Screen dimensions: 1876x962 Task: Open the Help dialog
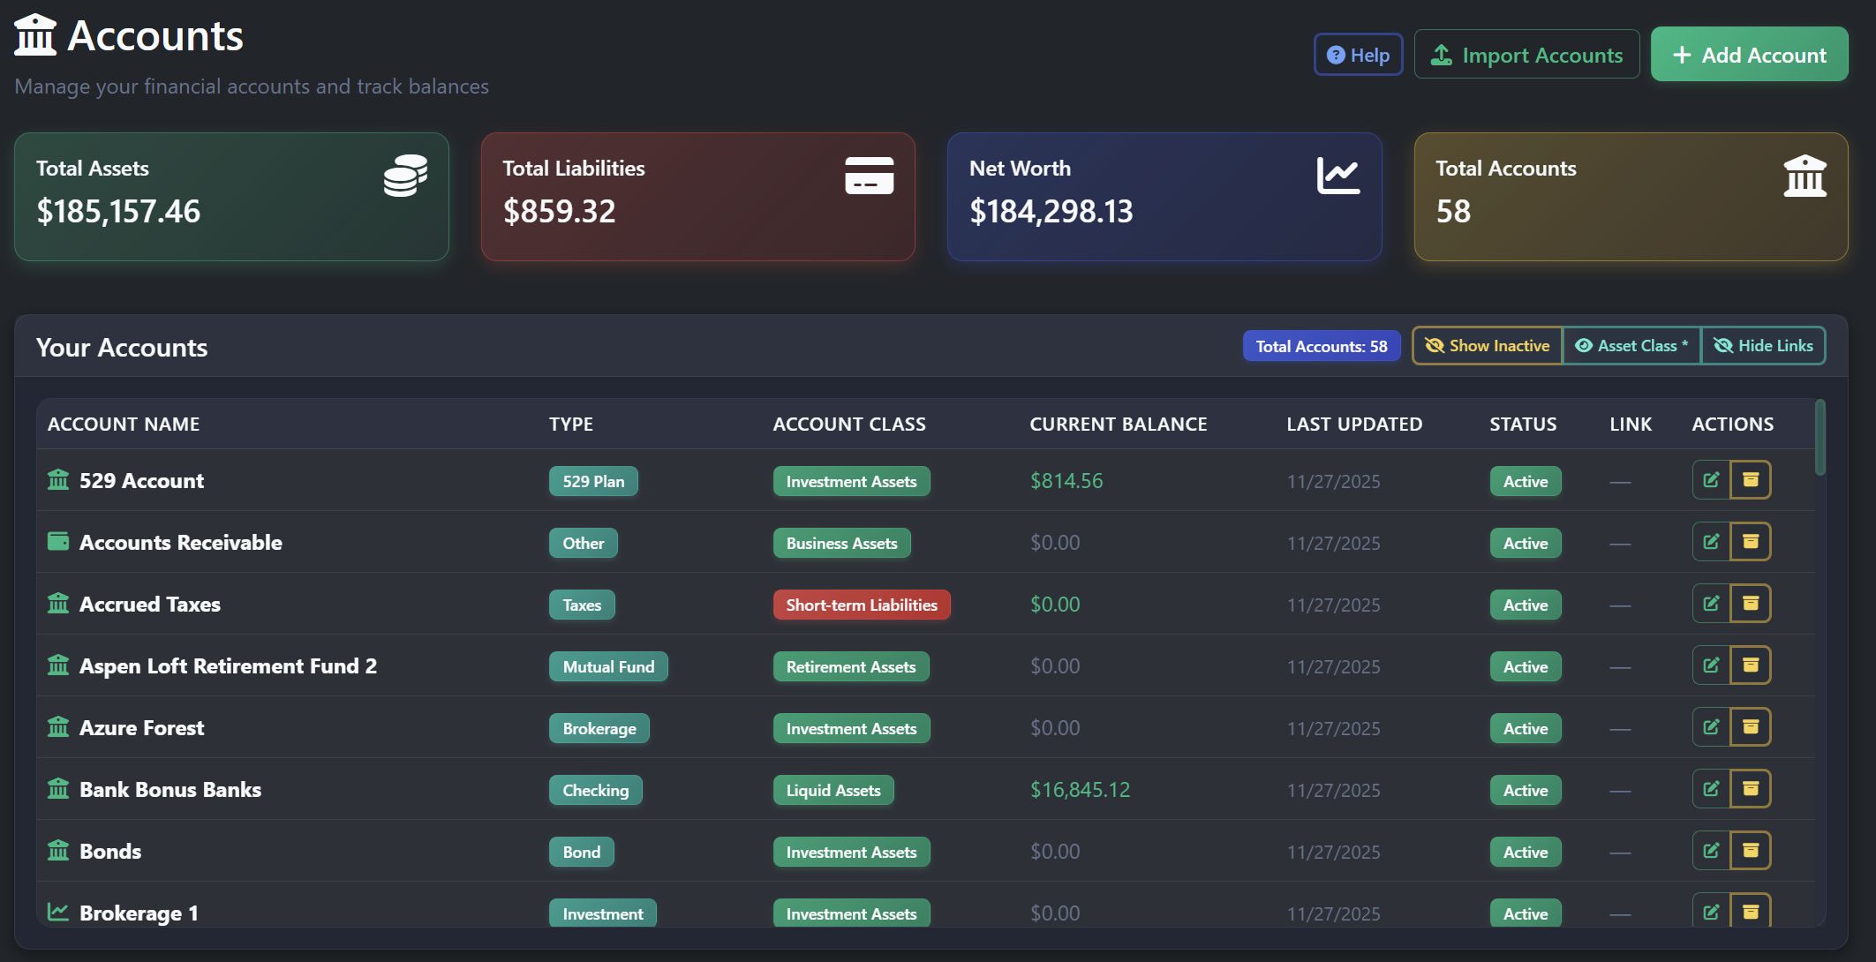pos(1358,54)
